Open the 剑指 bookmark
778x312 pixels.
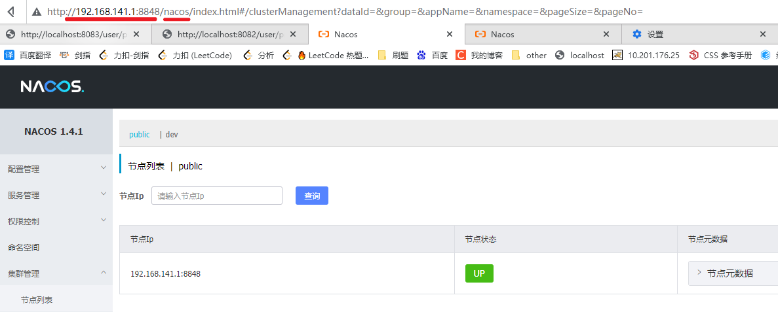tap(75, 55)
